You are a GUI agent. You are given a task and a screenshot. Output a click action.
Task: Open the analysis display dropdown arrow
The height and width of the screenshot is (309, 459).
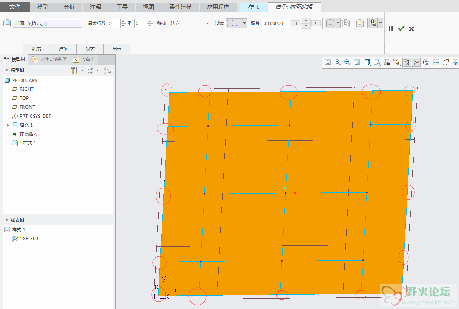click(380, 23)
